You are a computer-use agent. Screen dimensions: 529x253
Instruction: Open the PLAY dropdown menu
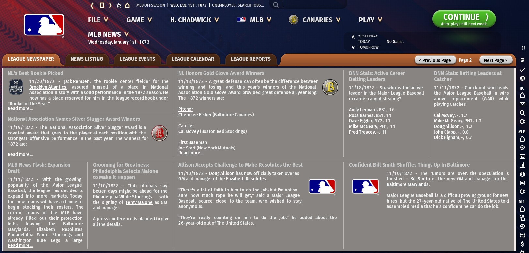point(370,20)
